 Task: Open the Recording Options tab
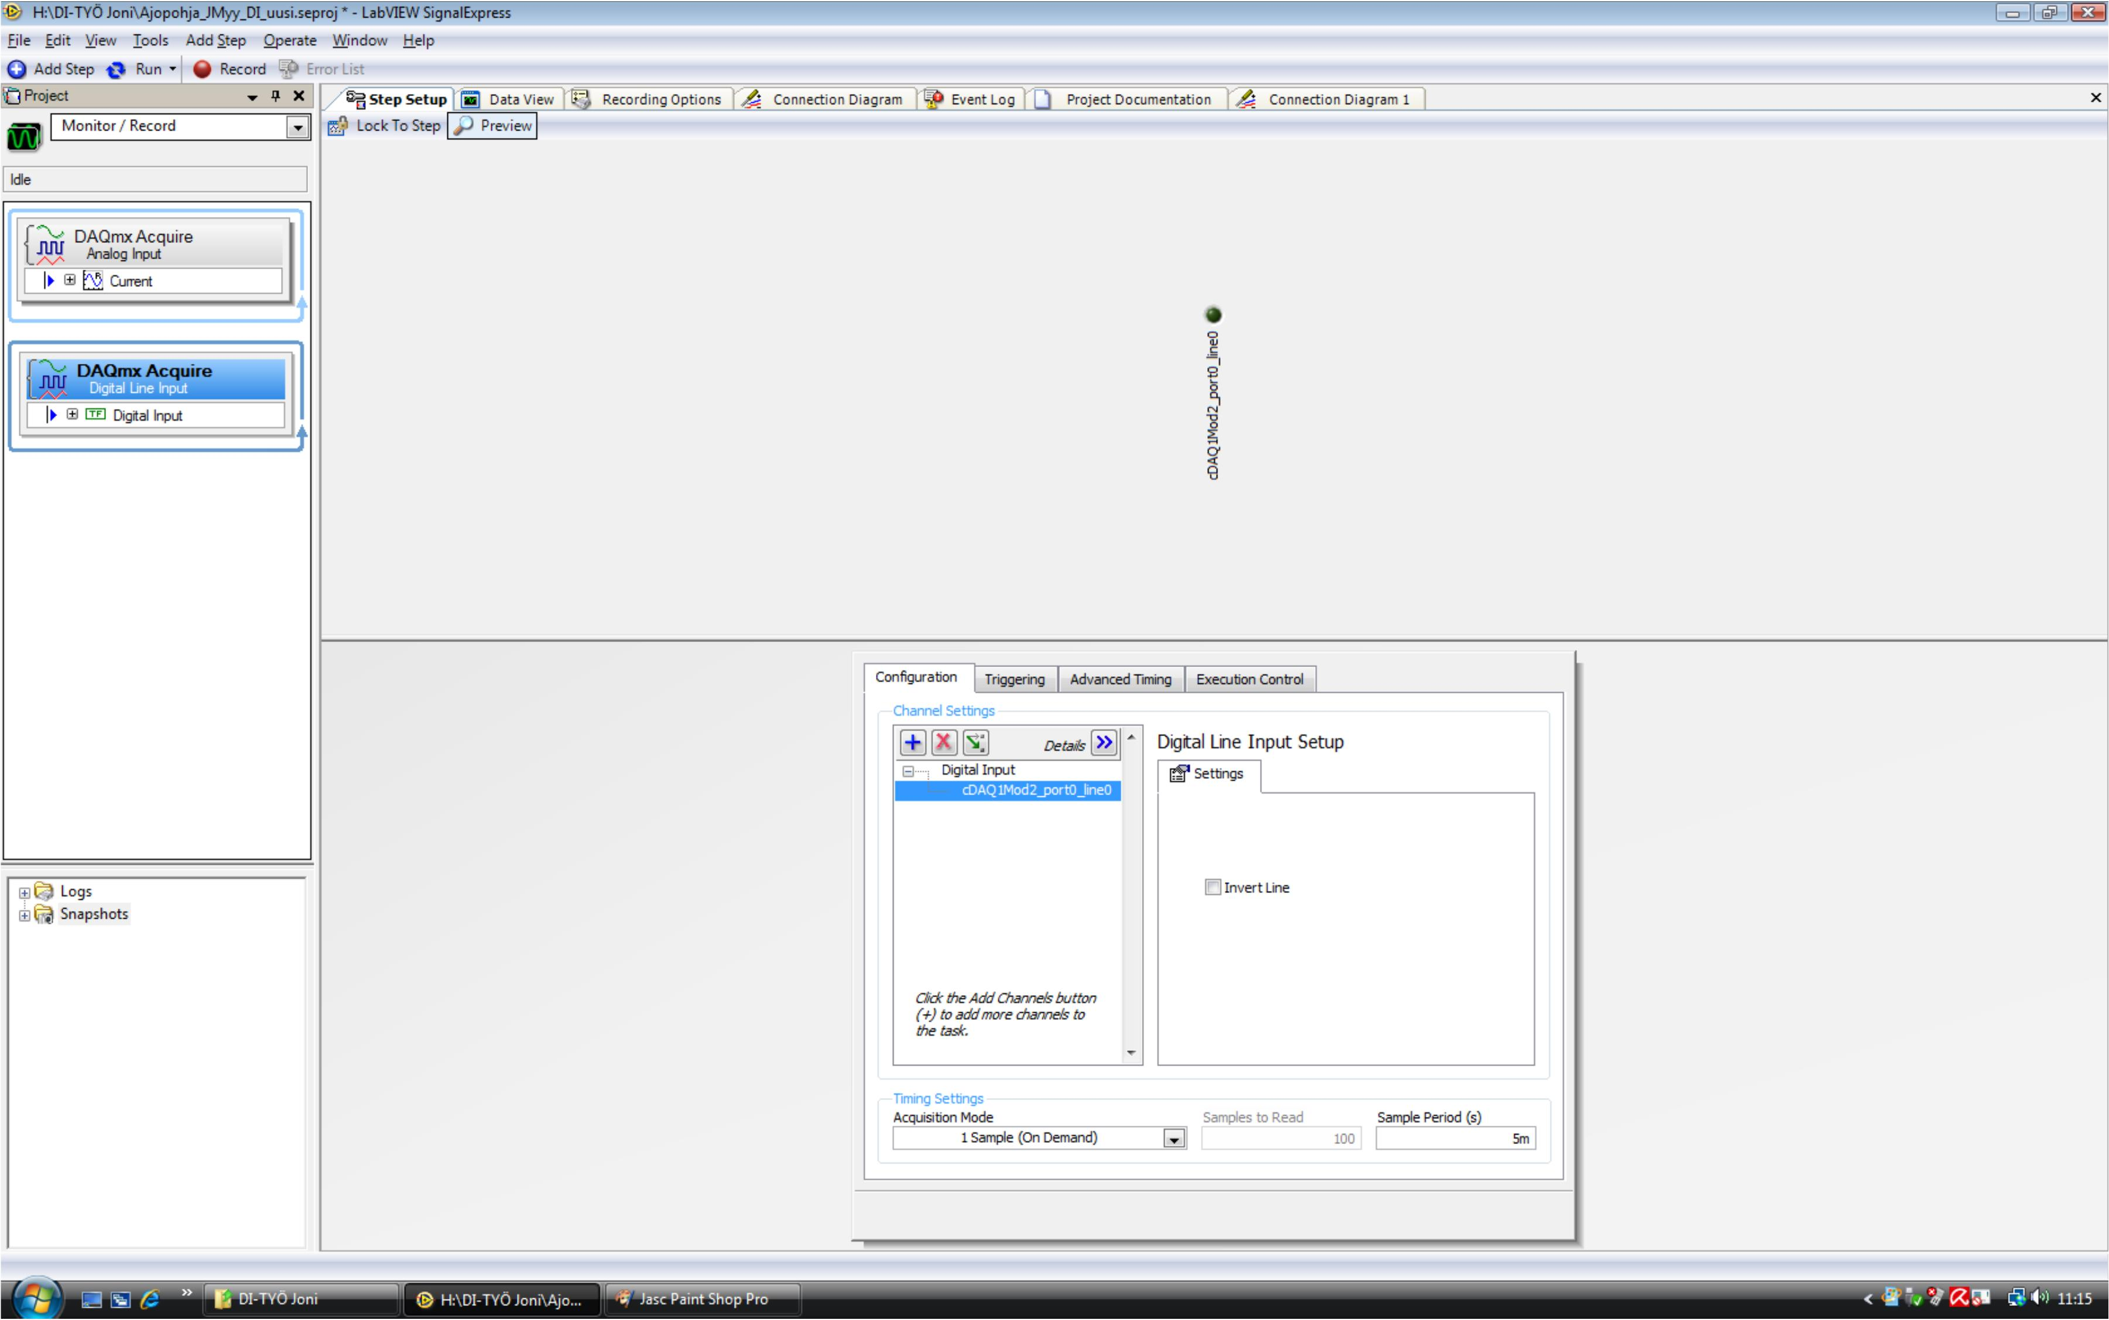click(x=648, y=99)
